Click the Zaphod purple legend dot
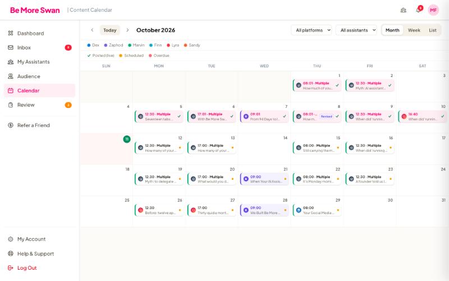 coord(106,46)
